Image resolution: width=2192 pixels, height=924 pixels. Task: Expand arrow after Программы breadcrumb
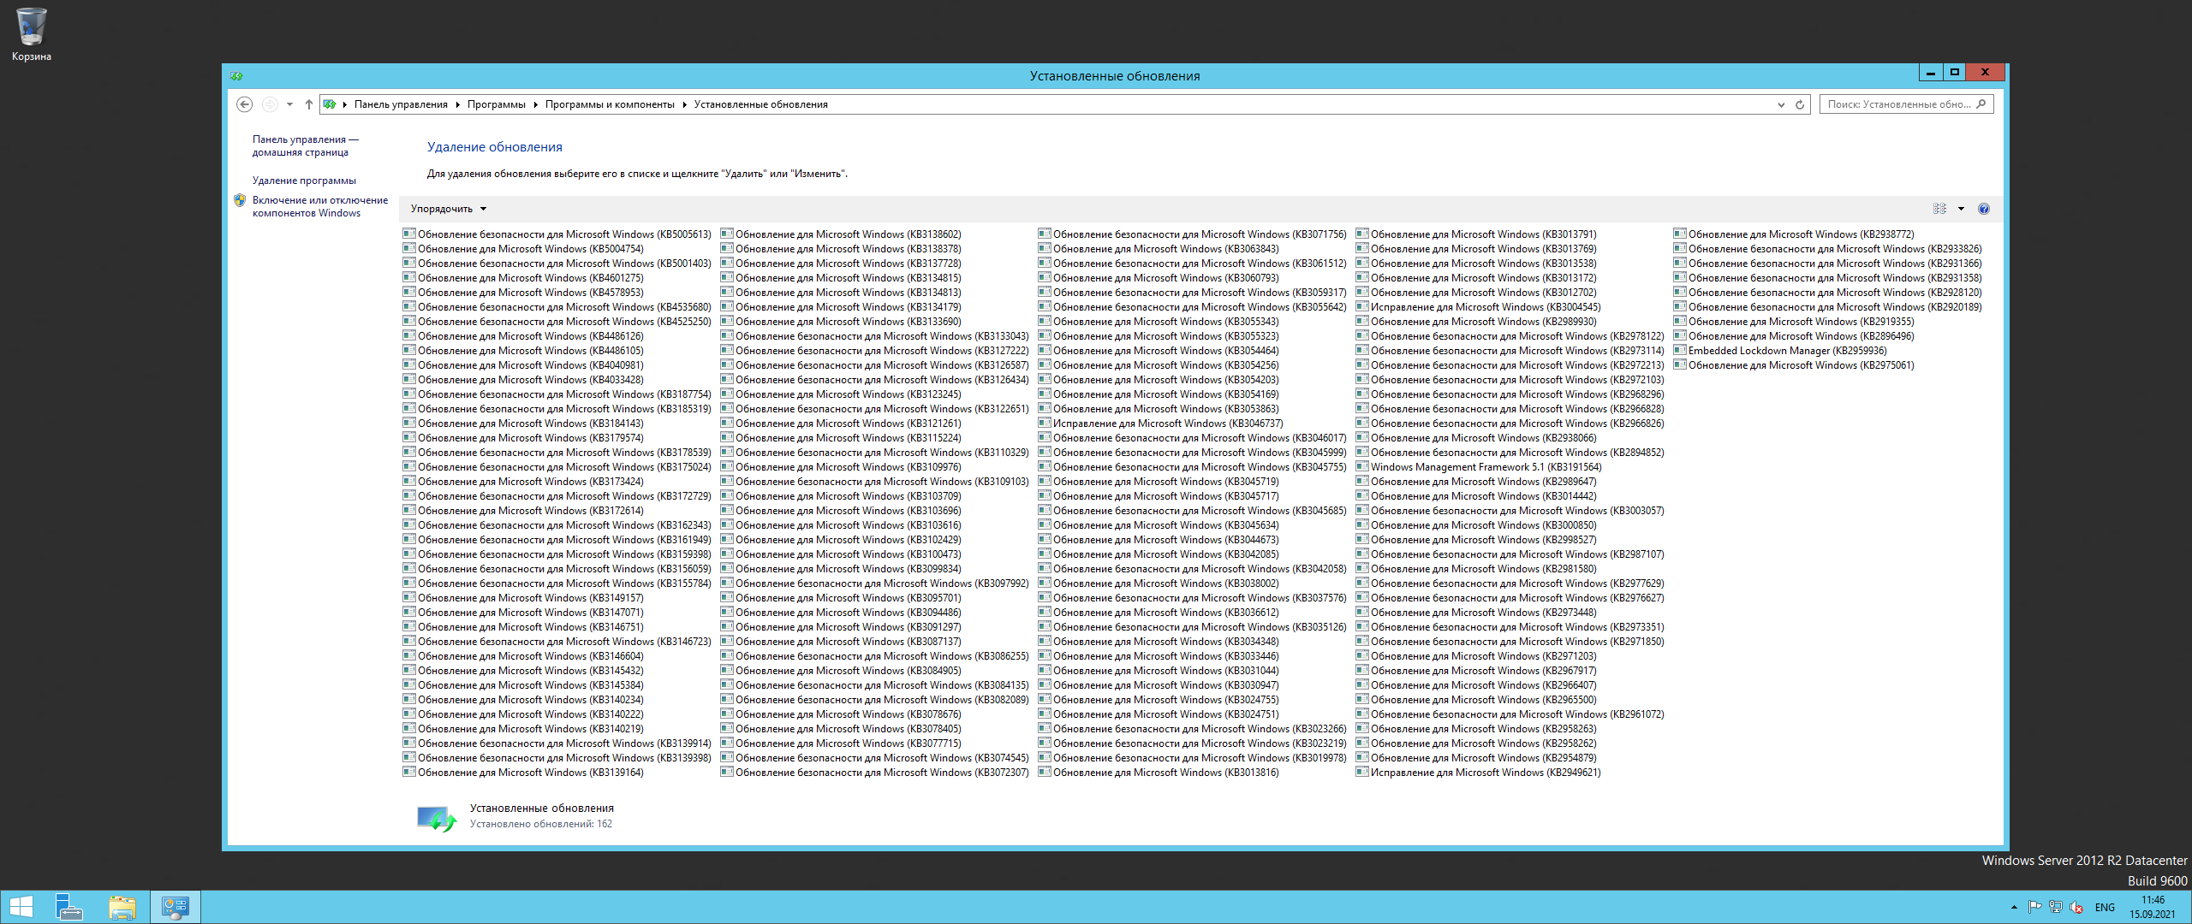pyautogui.click(x=536, y=104)
